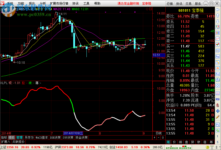Viewport: 221px width, 150px height.
Task: Select the 价 price tab
Action: tap(174, 142)
